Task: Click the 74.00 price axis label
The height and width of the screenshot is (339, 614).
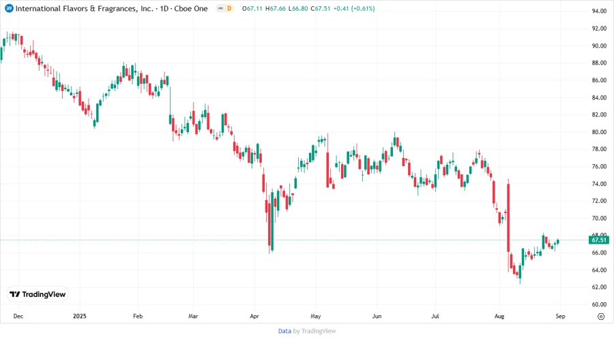Action: coord(599,184)
